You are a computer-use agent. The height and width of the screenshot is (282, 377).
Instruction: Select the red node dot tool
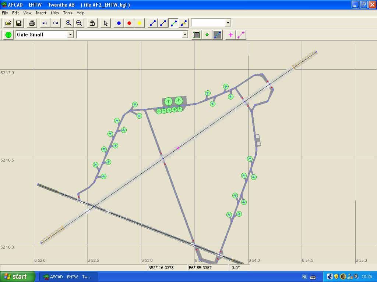coord(129,23)
